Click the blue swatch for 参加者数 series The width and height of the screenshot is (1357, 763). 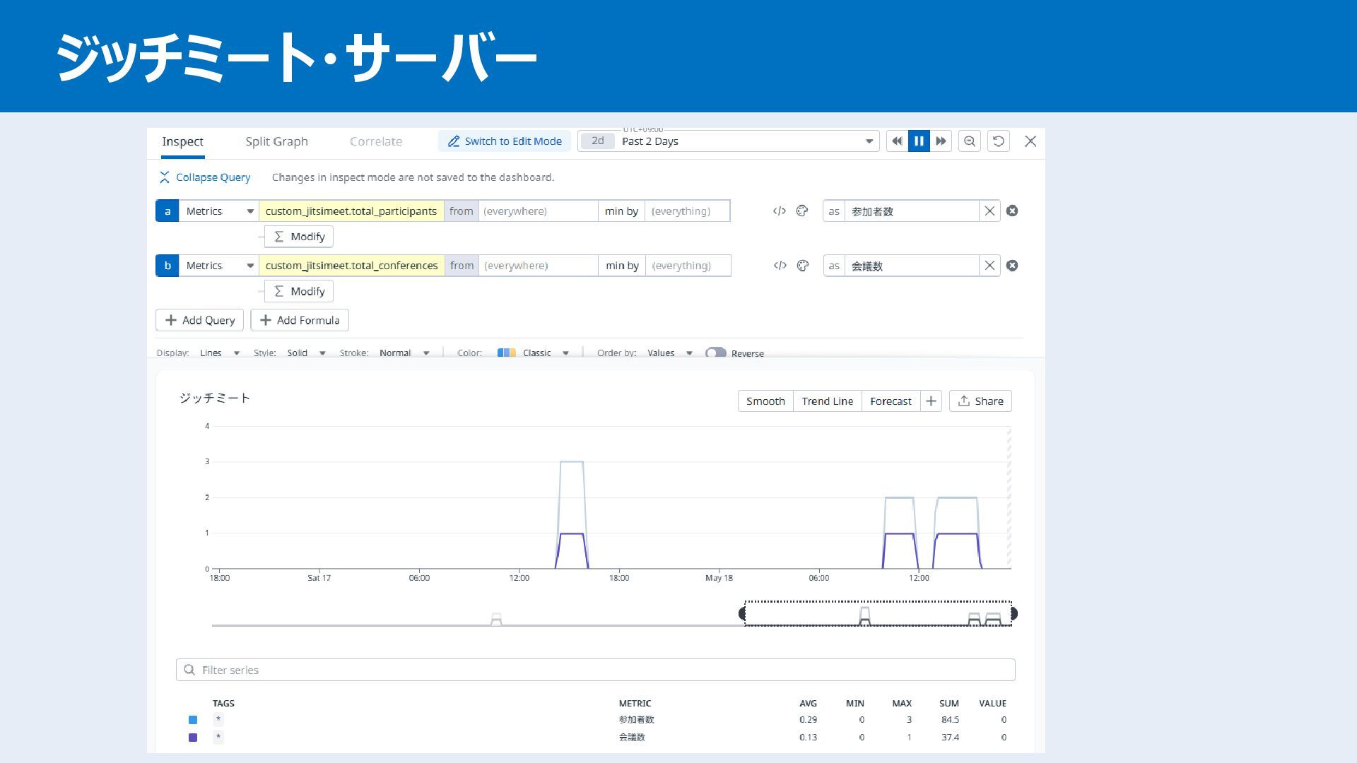click(193, 720)
